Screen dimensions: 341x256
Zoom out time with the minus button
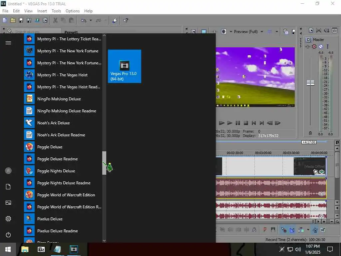pyautogui.click(x=332, y=222)
